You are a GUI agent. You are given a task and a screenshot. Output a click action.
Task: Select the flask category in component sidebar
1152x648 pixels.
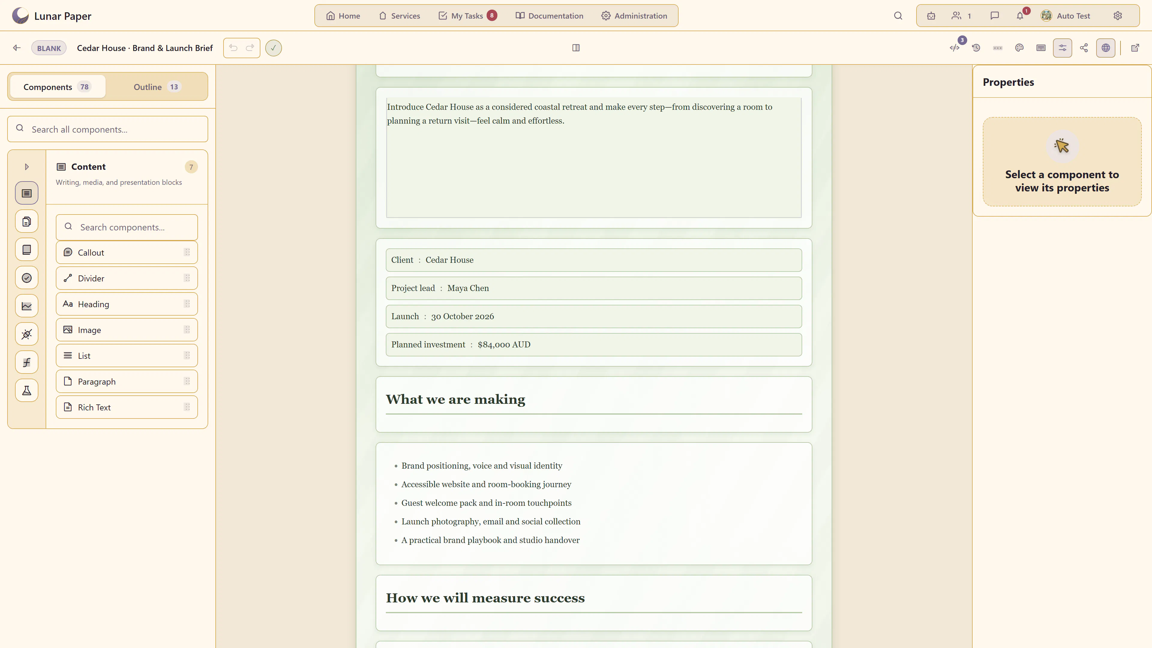click(27, 390)
